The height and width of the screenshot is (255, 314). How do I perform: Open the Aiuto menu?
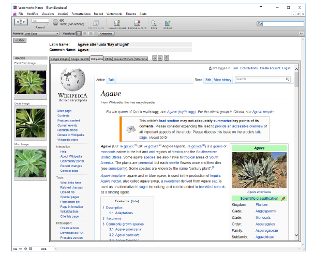[x=143, y=14]
